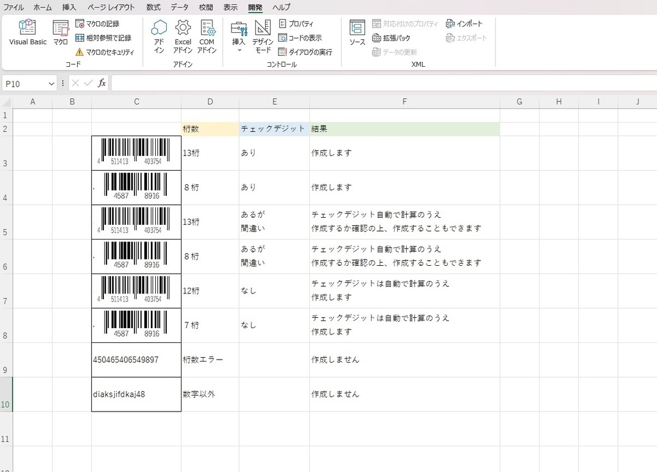The height and width of the screenshot is (472, 657).
Task: Click 対応付けのプロパティ (Map Properties)
Action: pos(405,24)
